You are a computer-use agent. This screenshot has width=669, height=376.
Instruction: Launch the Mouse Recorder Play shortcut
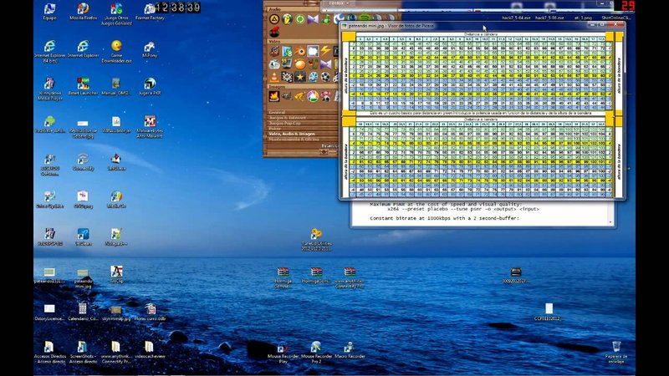283,353
